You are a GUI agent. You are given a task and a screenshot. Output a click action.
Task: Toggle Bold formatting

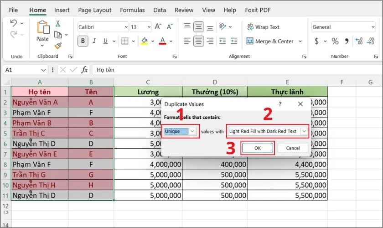point(83,41)
